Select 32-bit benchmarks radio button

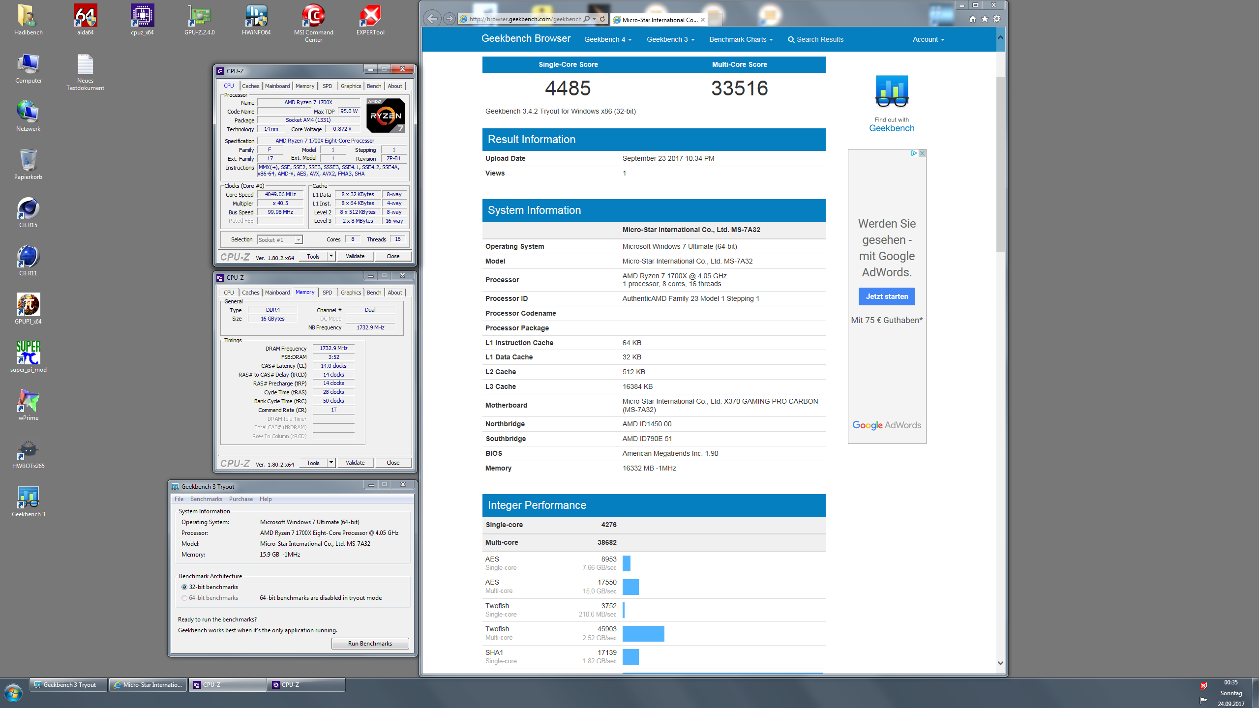coord(184,587)
